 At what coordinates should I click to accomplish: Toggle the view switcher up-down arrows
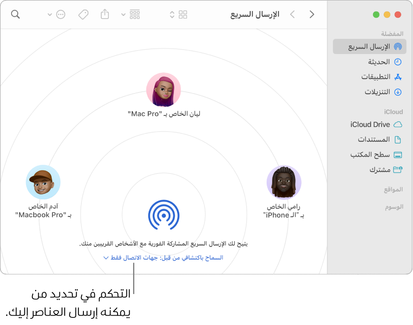172,15
